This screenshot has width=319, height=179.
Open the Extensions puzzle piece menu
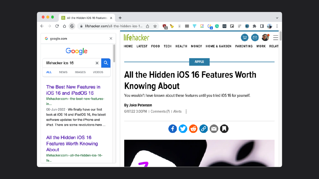[254, 26]
